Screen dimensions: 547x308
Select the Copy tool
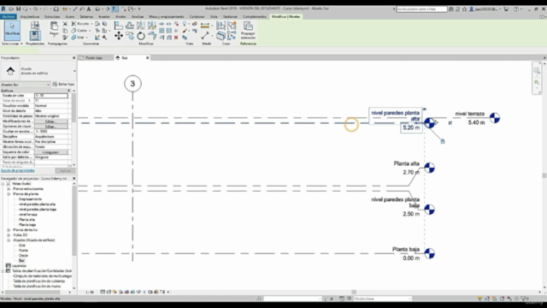[x=130, y=36]
